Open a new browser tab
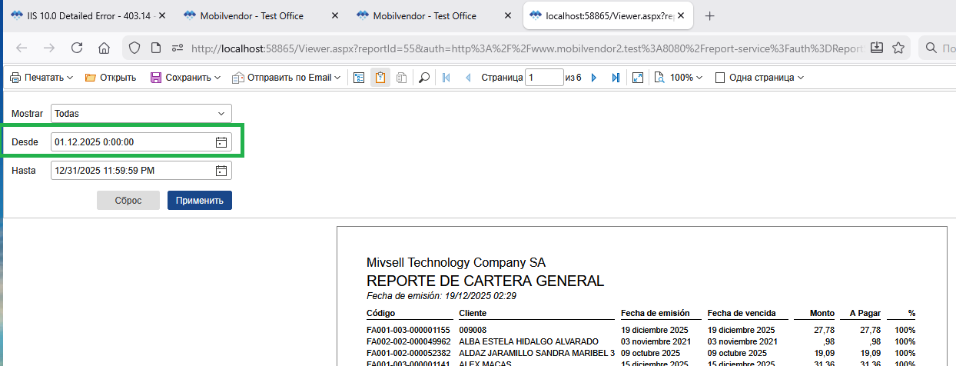The width and height of the screenshot is (956, 366). pyautogui.click(x=709, y=16)
